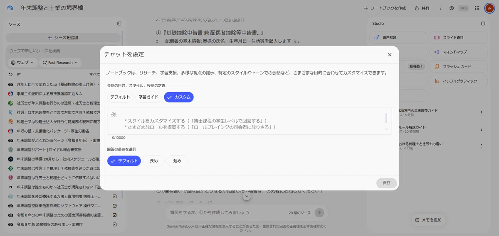Select the カスタム conversation style

(x=179, y=97)
